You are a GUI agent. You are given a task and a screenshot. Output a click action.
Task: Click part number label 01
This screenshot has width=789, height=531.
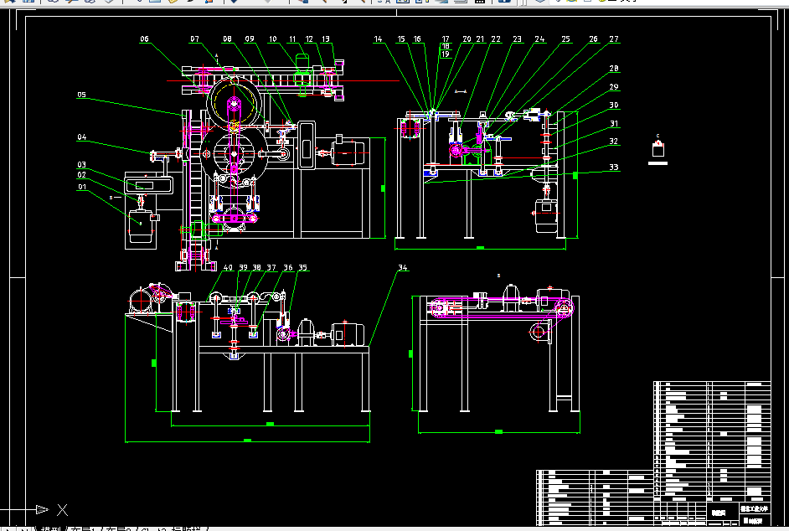[x=82, y=188]
